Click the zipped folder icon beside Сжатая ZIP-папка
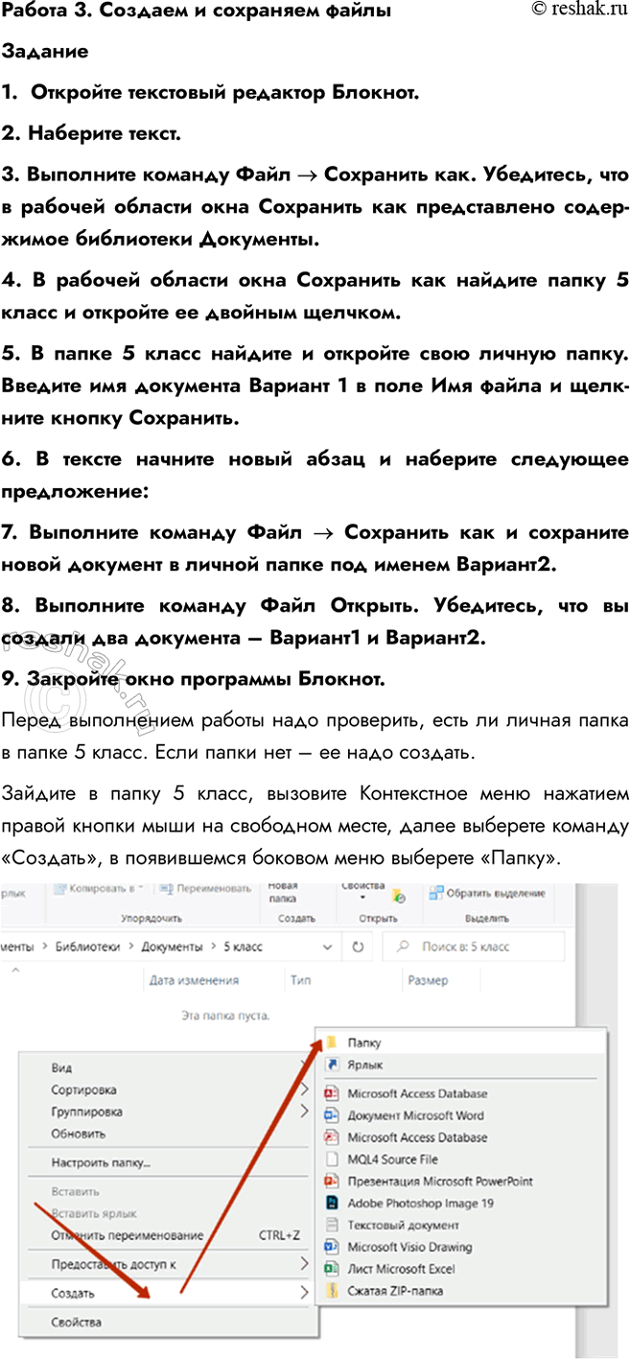Image resolution: width=630 pixels, height=1359 pixels. pos(332,1291)
